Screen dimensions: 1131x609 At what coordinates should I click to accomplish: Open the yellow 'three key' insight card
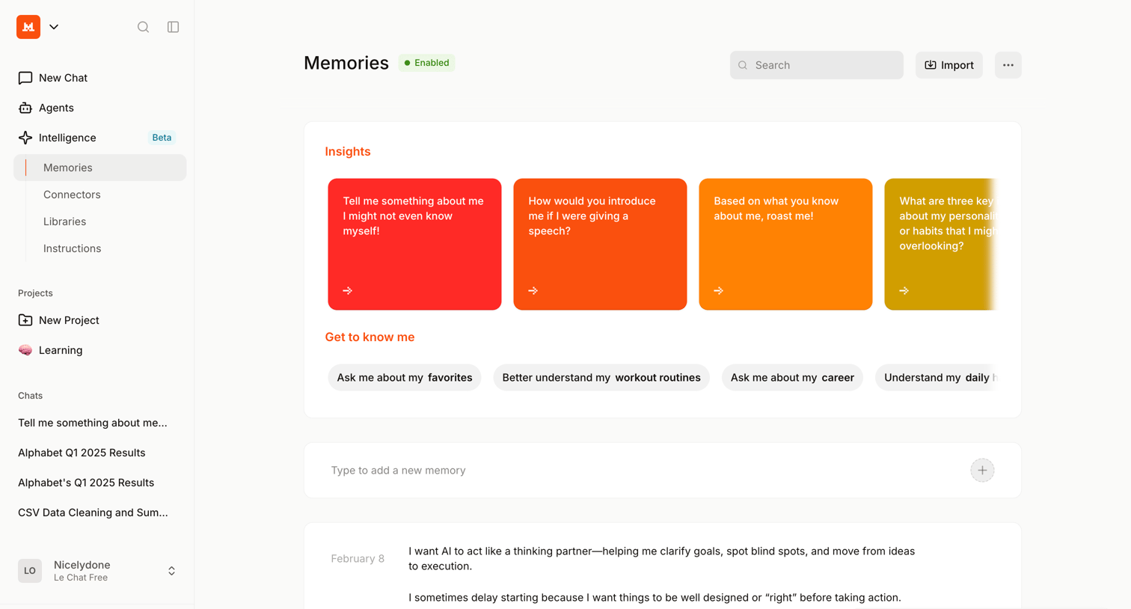pos(941,244)
